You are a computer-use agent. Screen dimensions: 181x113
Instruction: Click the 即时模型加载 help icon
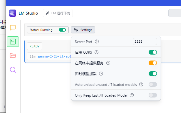coord(101,74)
